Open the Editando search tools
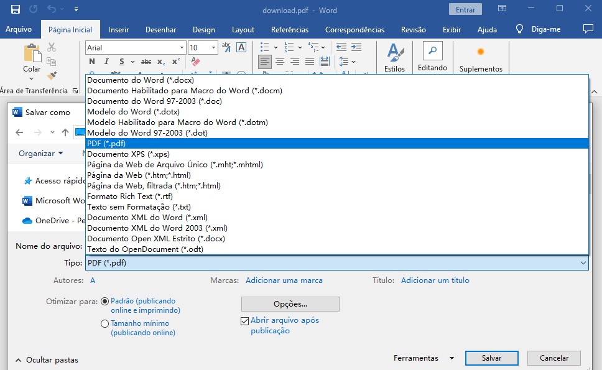This screenshot has width=602, height=370. click(x=432, y=57)
